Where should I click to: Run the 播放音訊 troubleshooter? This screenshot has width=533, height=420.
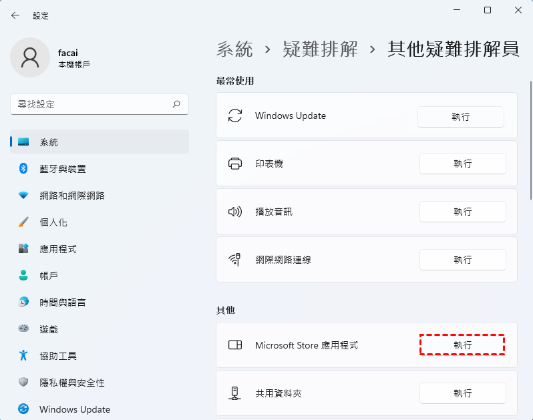463,212
